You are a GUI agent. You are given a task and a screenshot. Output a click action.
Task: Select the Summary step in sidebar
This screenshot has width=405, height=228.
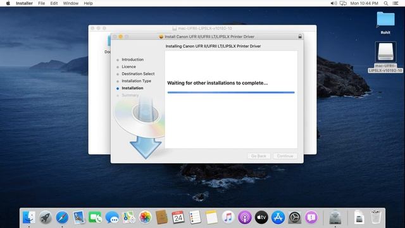[x=130, y=95]
